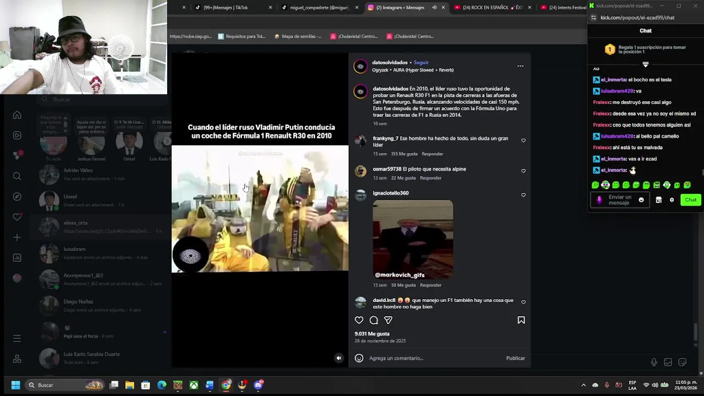Focus the 'Agrega un comentario' field
The width and height of the screenshot is (704, 396).
tap(435, 358)
